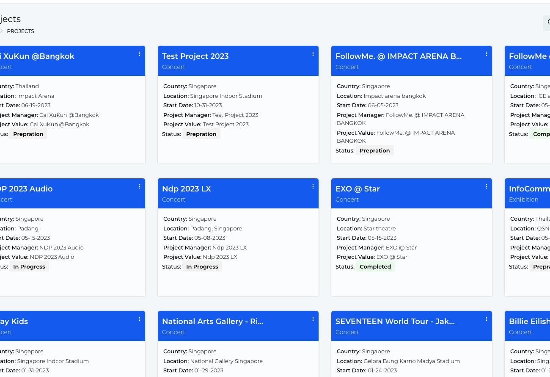Open three-dot menu on EXO @ Star card
Viewport: 550px width, 377px height.
point(487,186)
